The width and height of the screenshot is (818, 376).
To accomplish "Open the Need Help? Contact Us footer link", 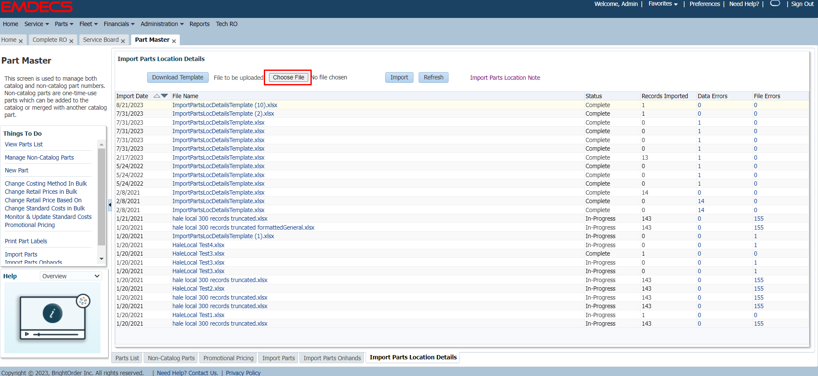I will point(187,373).
